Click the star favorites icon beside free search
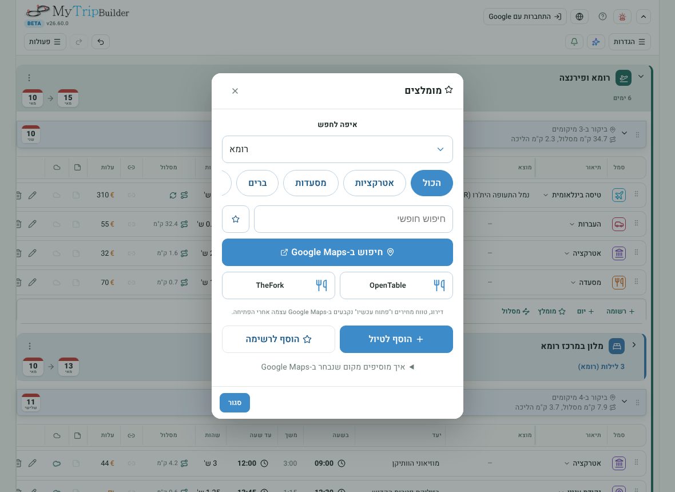675x492 pixels. (x=236, y=219)
